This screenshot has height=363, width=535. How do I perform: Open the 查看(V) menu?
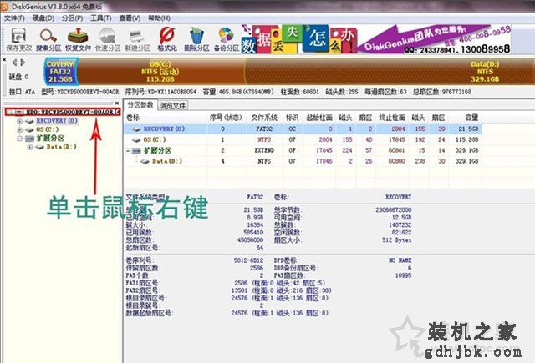130,18
